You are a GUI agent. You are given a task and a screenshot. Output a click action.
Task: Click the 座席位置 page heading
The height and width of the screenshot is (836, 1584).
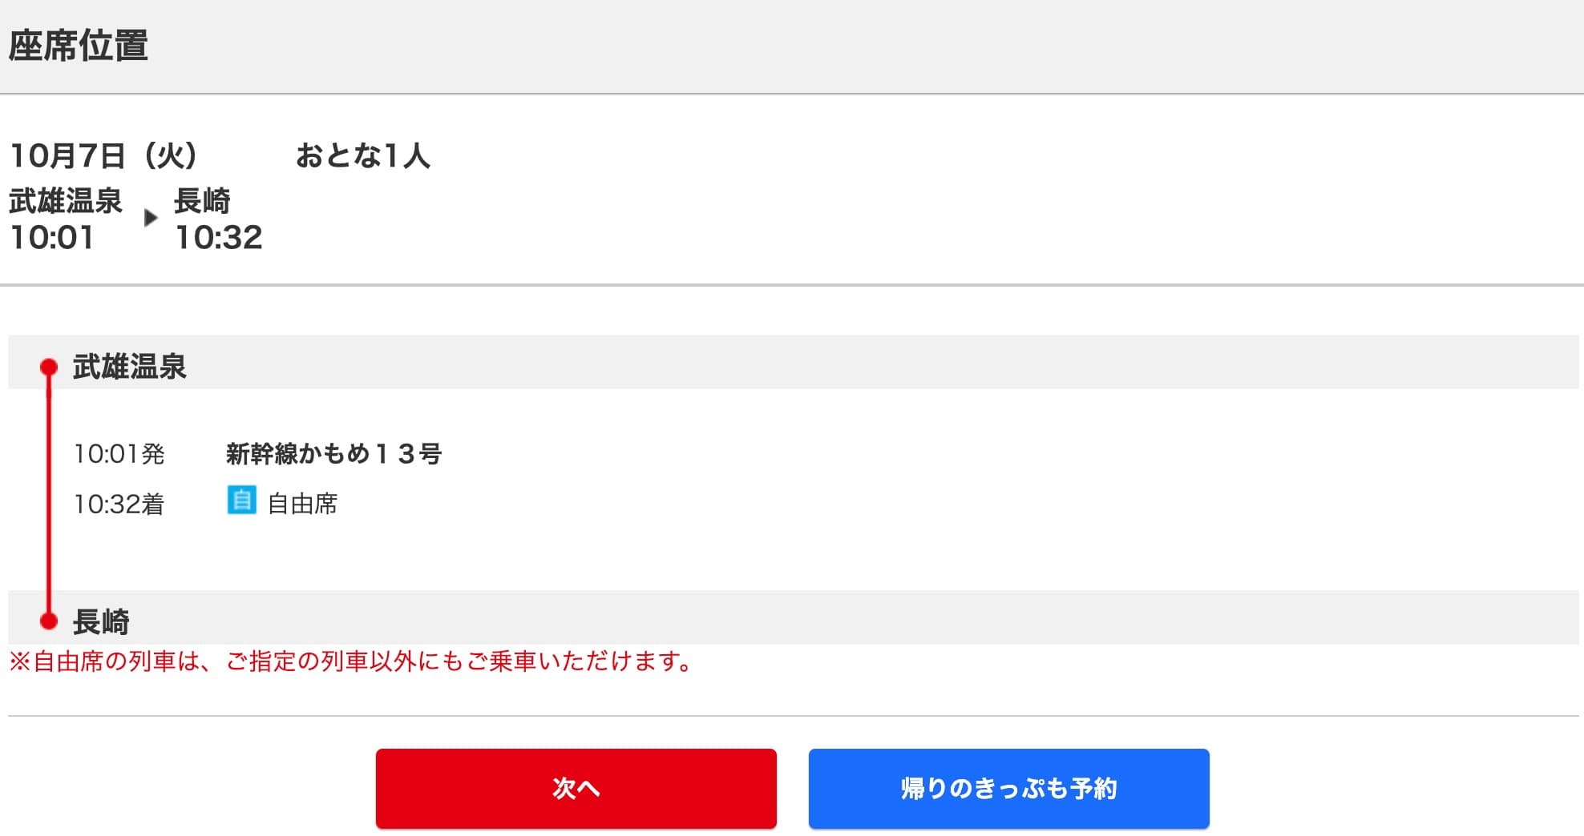79,46
